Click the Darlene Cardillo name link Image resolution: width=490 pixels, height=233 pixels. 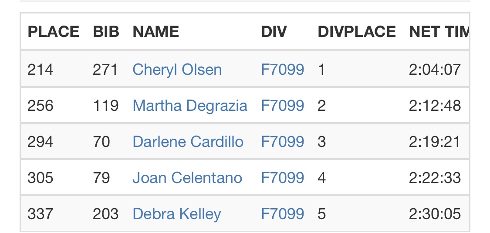tap(188, 142)
